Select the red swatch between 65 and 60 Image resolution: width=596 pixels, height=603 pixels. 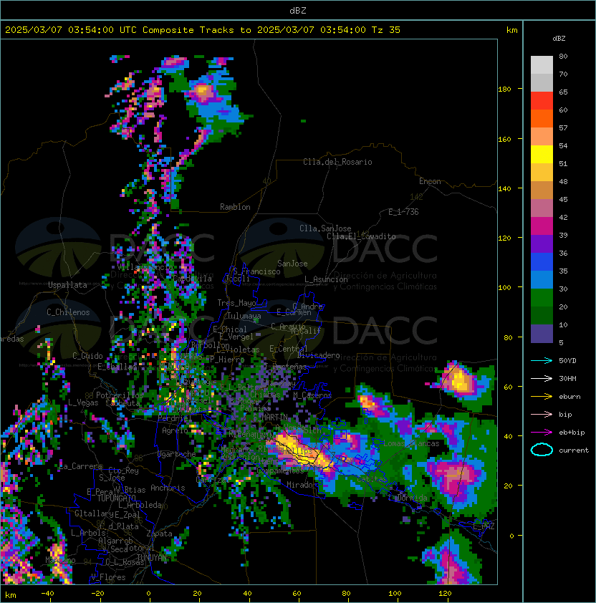pyautogui.click(x=542, y=101)
